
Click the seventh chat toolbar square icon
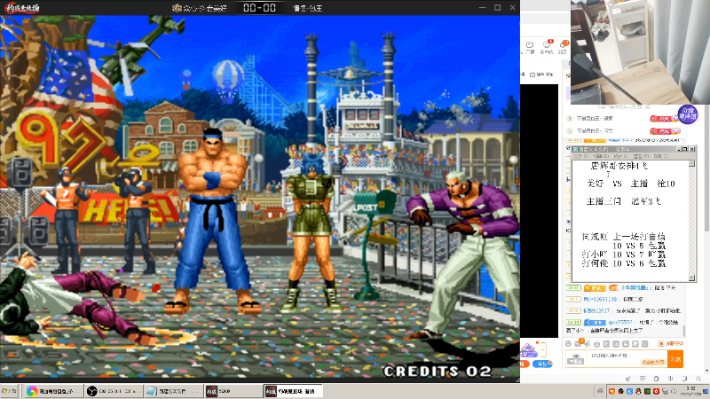coord(626,344)
